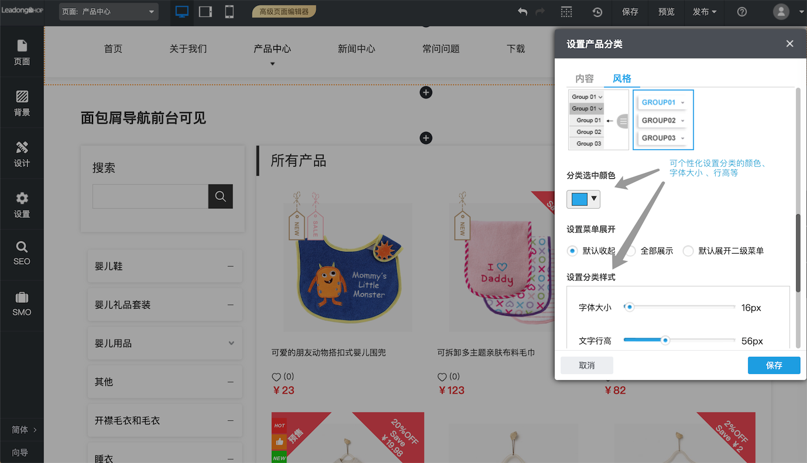The width and height of the screenshot is (807, 463).
Task: Click the product search magnifier button
Action: (x=221, y=196)
